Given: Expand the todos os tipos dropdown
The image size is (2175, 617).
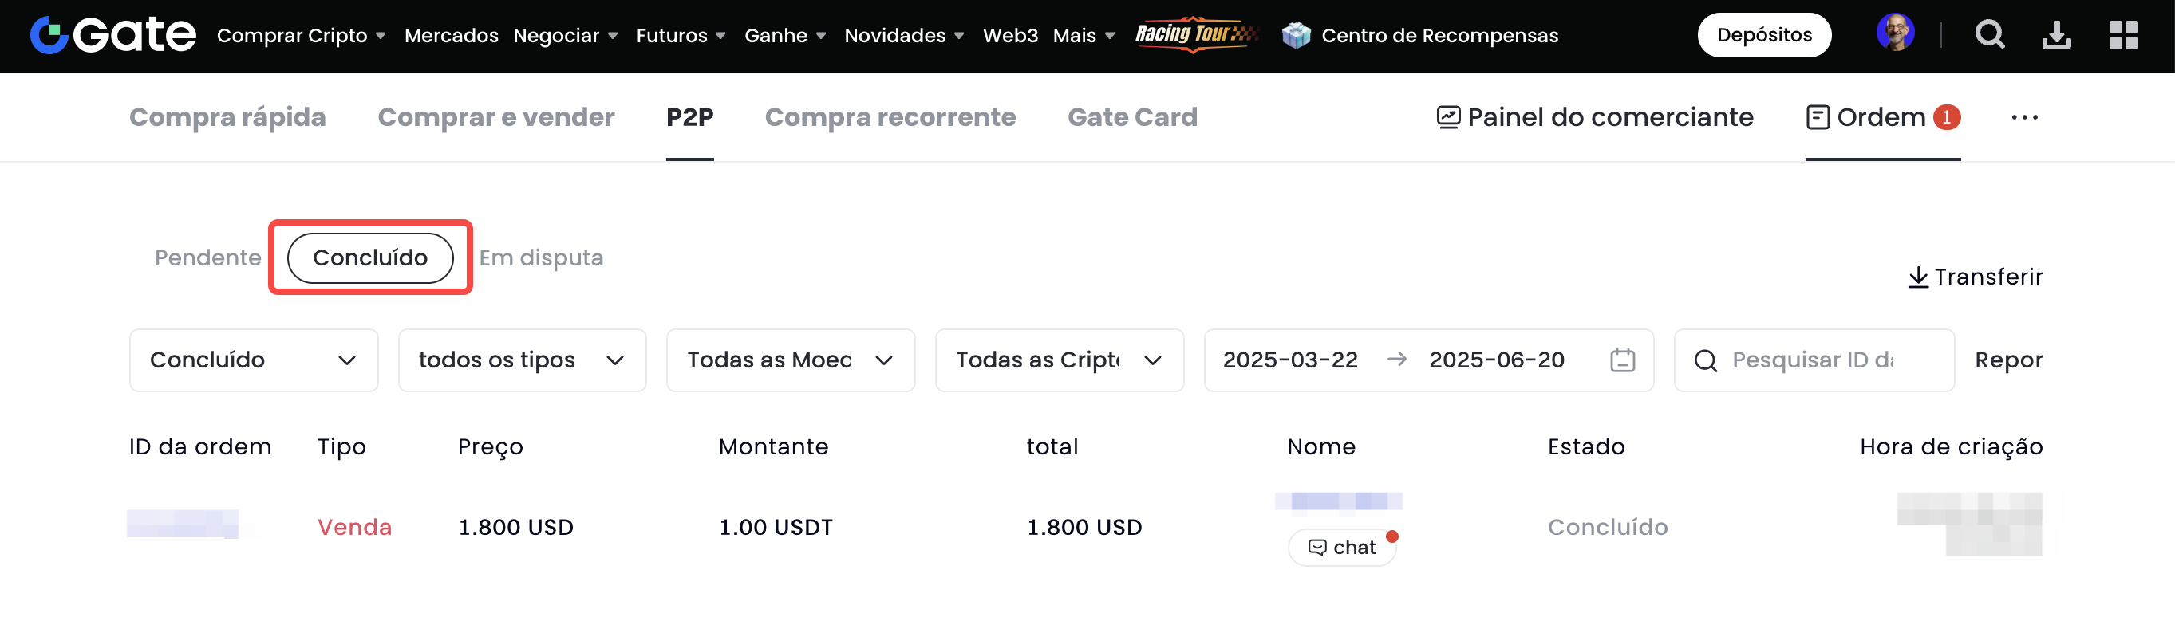Looking at the screenshot, I should click(x=522, y=360).
